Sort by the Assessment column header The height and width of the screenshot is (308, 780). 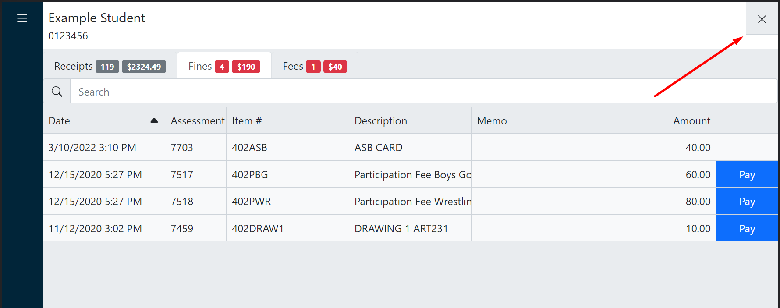pyautogui.click(x=195, y=120)
